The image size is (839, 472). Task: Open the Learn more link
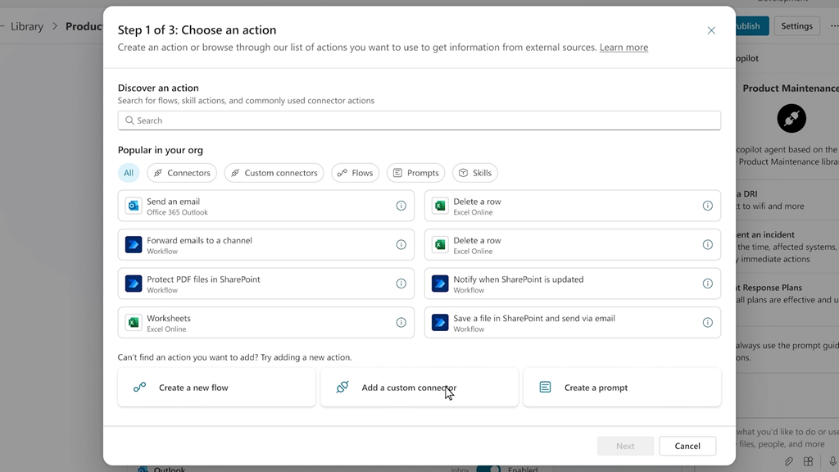624,48
